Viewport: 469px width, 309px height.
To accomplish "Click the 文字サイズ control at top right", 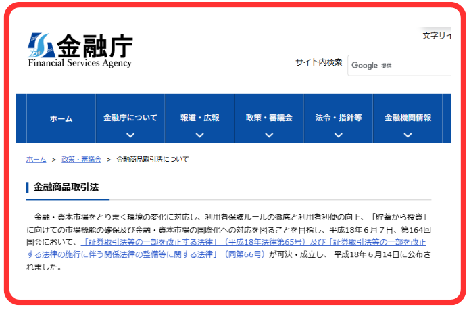I will click(x=437, y=36).
